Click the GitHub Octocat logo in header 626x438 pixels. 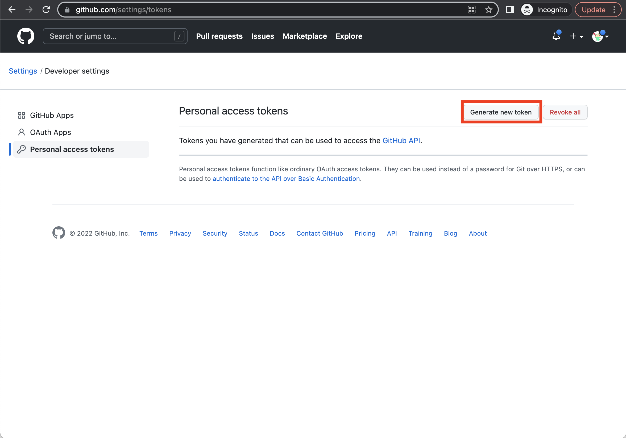point(26,36)
